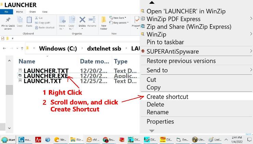Sort by the Type column header
The height and width of the screenshot is (144, 253).
(121, 61)
